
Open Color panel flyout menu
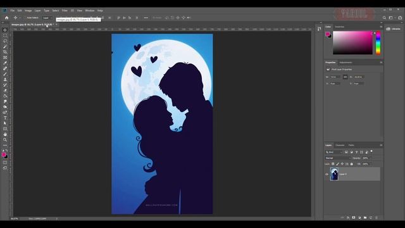(381, 27)
